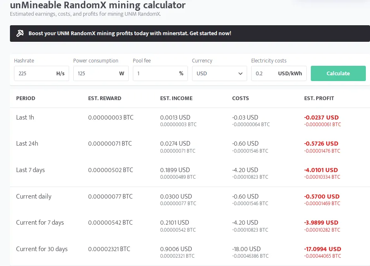Image resolution: width=370 pixels, height=266 pixels.
Task: Click reward value 0.00000071 BTC
Action: coord(110,144)
